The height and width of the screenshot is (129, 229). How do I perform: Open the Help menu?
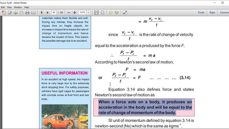26,7
